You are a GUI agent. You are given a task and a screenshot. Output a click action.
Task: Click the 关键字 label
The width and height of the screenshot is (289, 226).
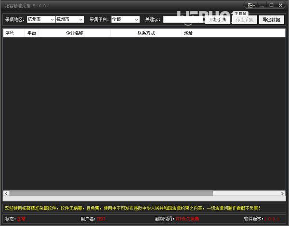[x=153, y=20]
